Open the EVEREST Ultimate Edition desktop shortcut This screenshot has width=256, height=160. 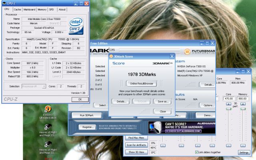tap(48, 113)
